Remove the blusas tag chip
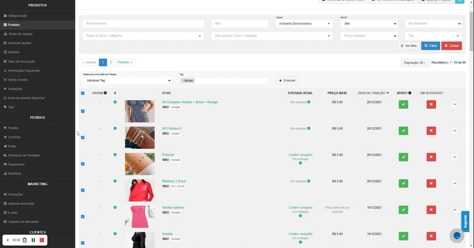Image resolution: width=474 pixels, height=248 pixels. pyautogui.click(x=183, y=81)
